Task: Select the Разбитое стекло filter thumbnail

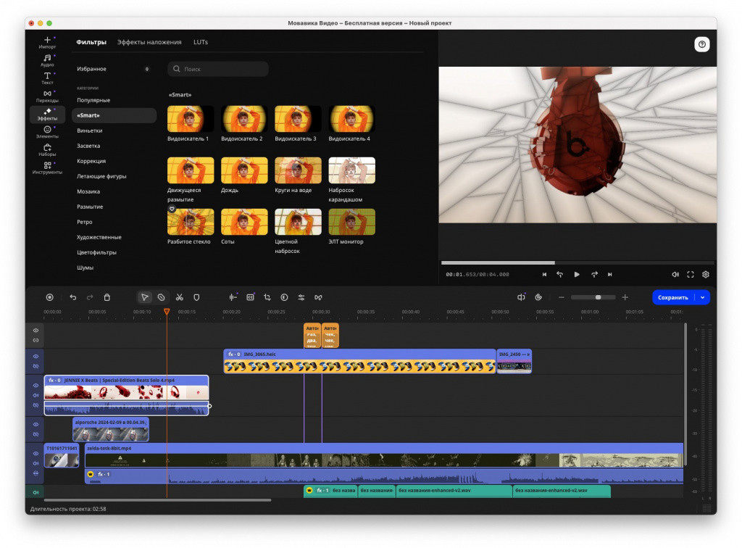Action: [191, 223]
